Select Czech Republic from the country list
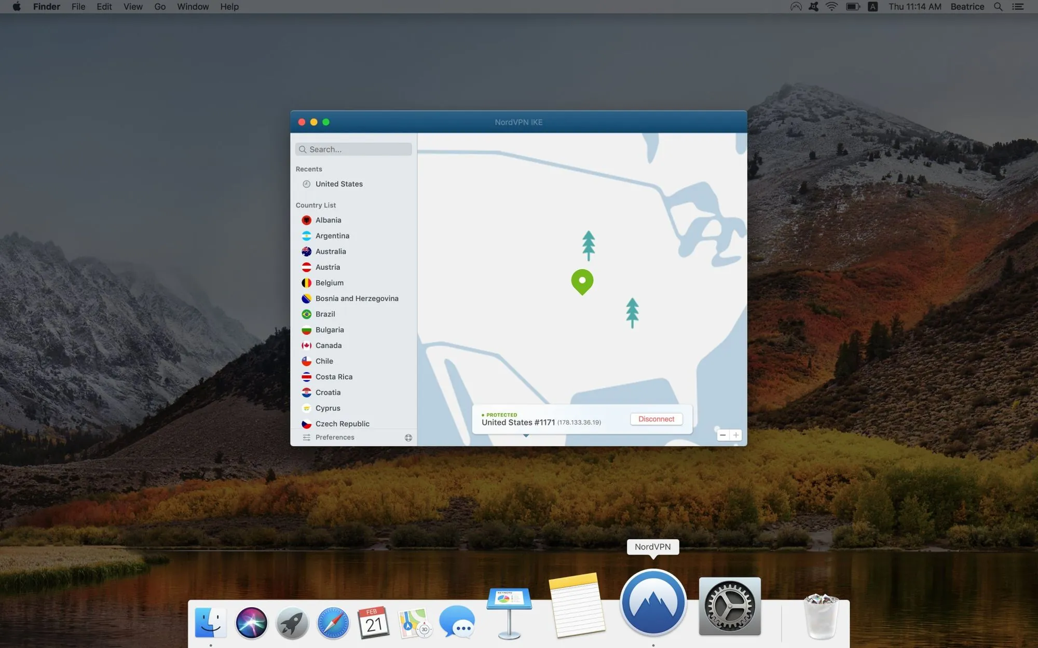Screen dimensions: 1038x648 [x=343, y=424]
